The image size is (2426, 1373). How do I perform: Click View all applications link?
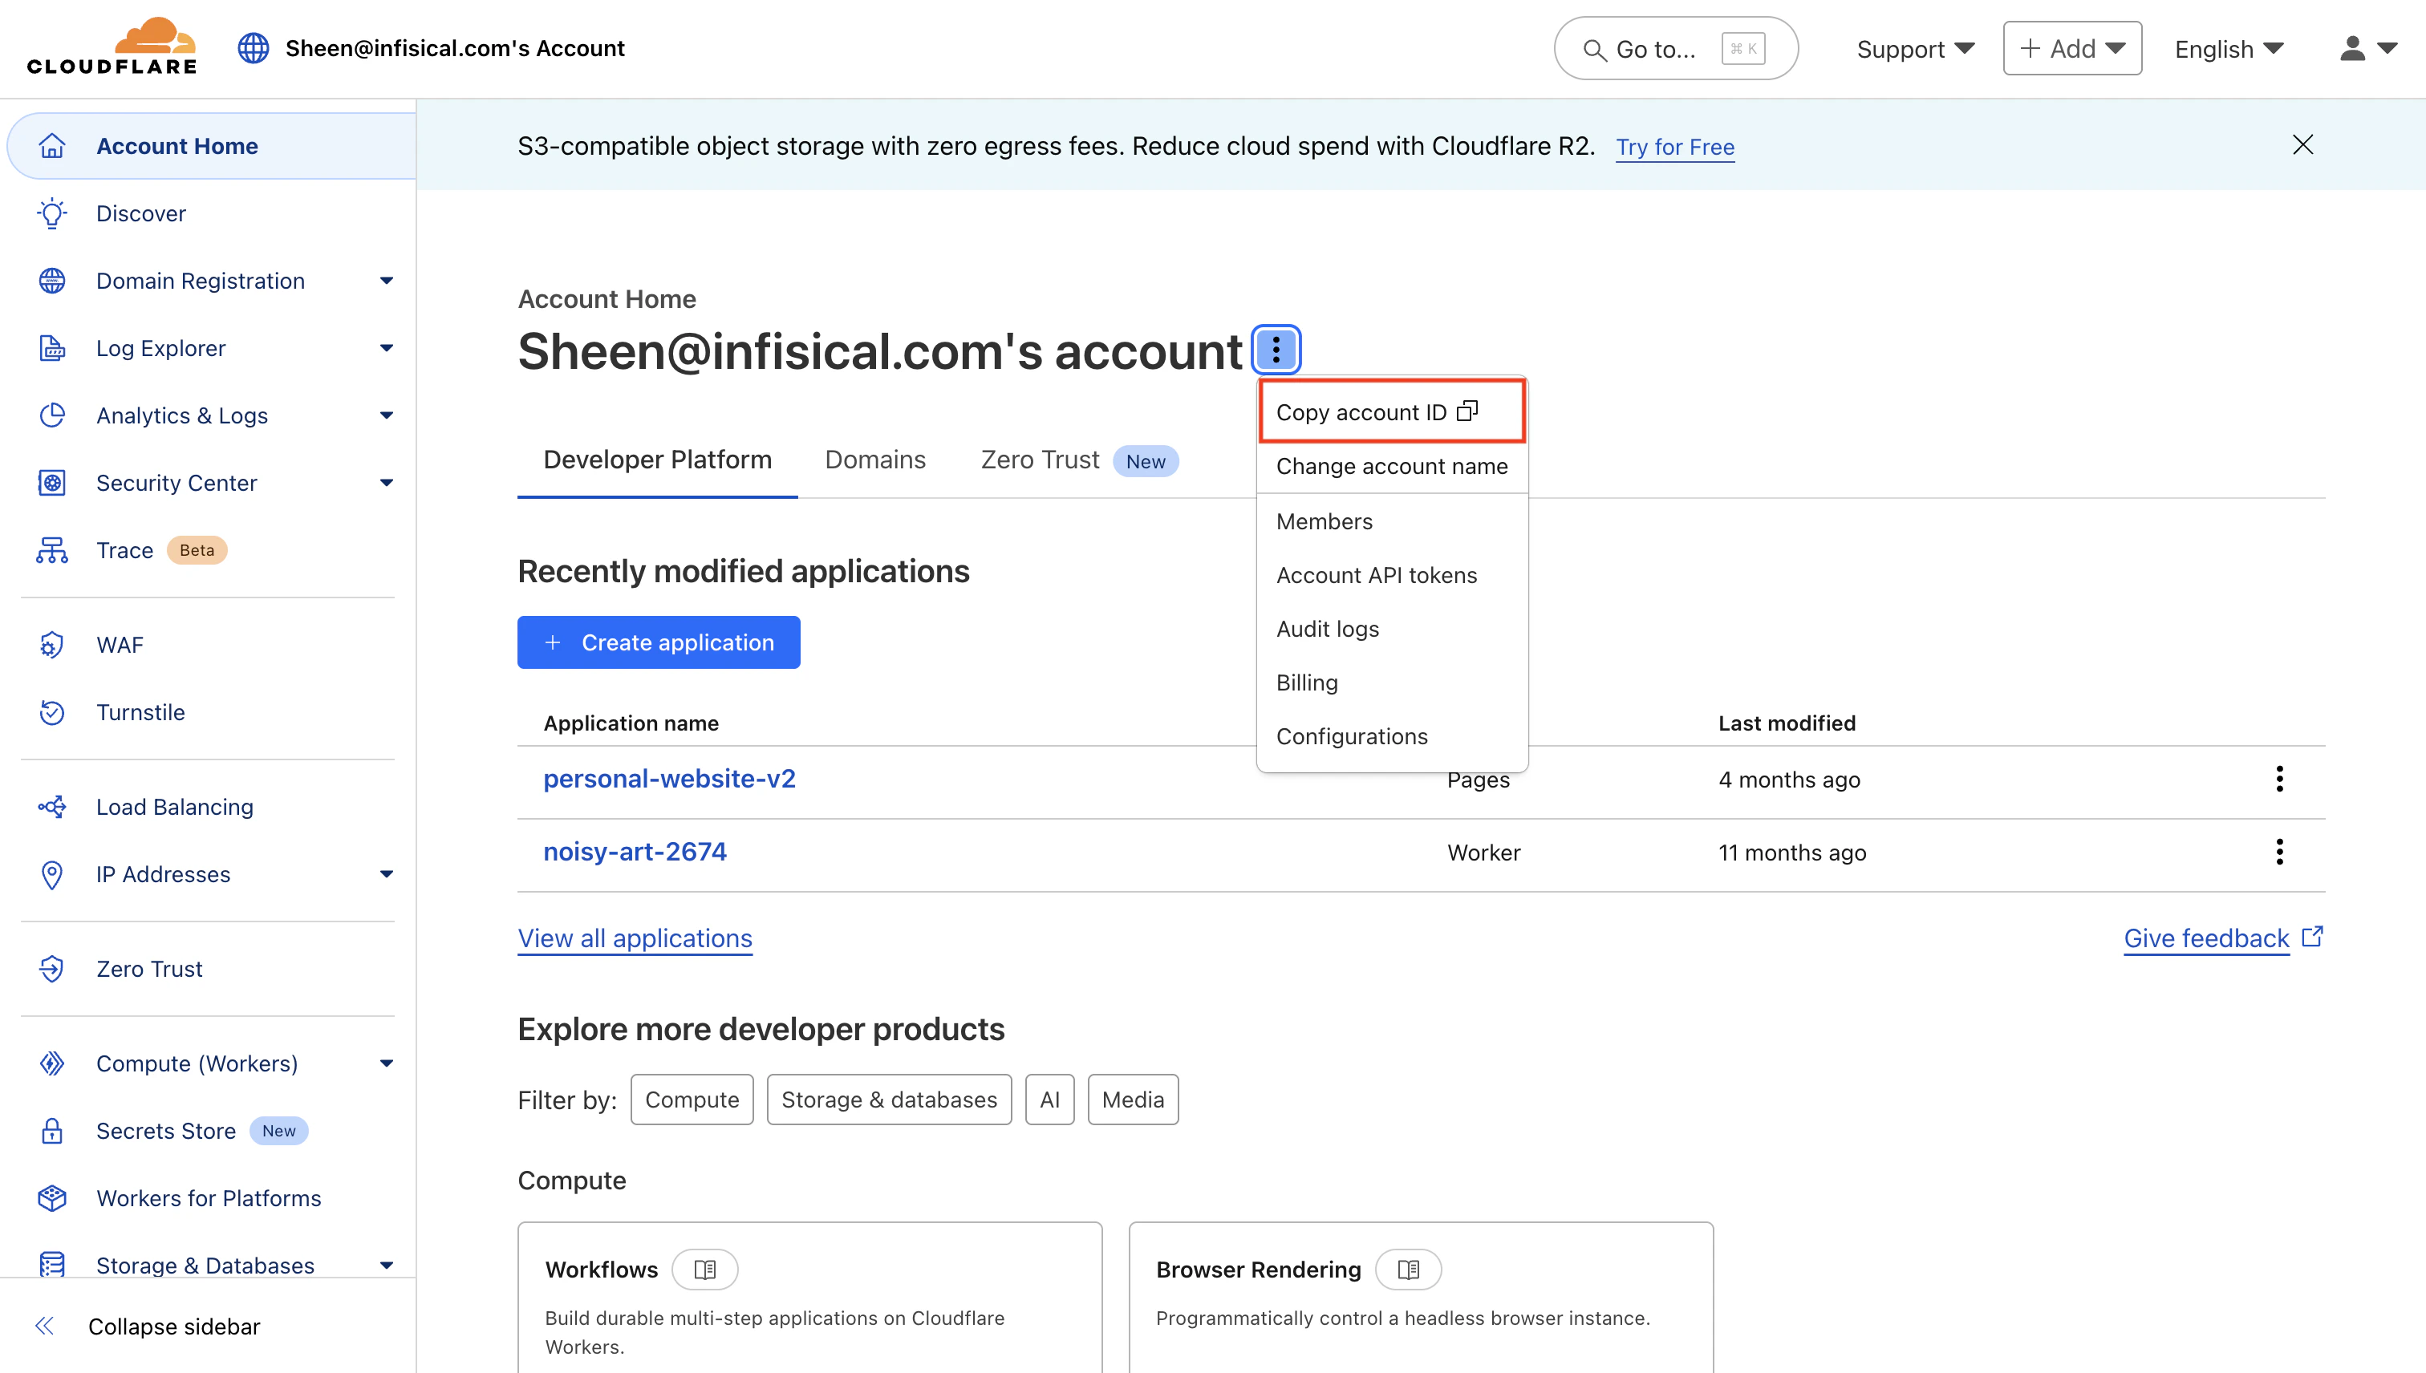pos(635,938)
